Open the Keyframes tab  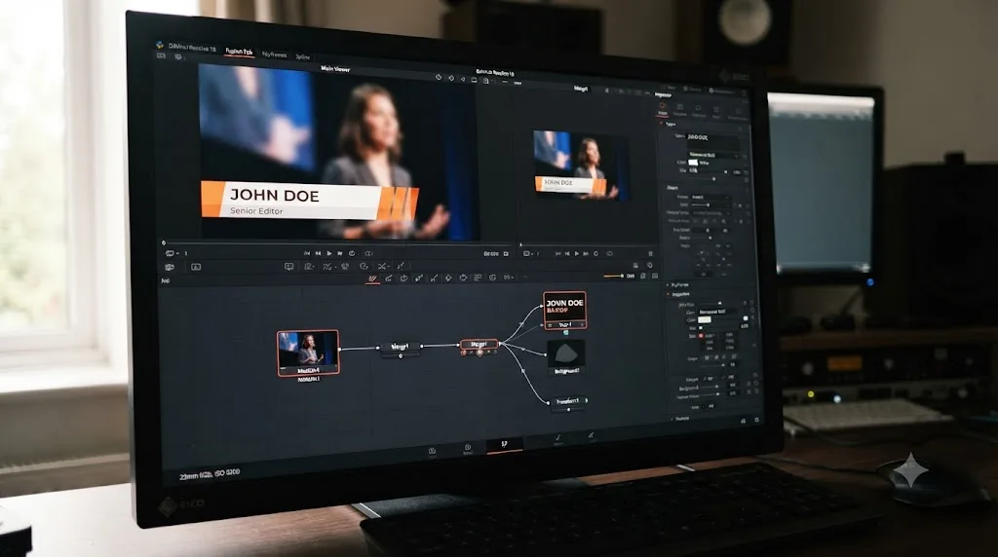274,55
